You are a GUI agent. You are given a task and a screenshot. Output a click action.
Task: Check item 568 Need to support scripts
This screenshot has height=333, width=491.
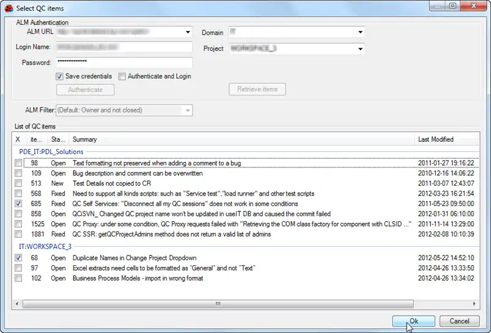coord(18,194)
